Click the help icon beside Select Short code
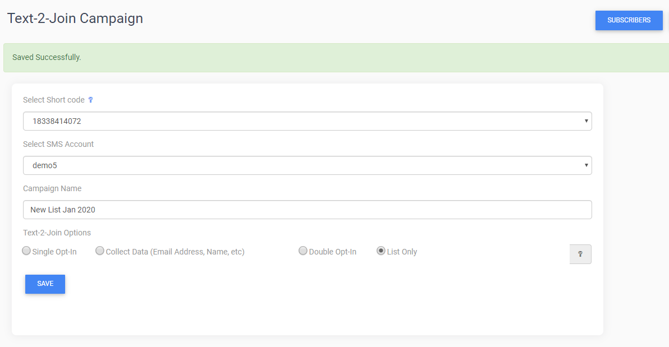 tap(90, 100)
